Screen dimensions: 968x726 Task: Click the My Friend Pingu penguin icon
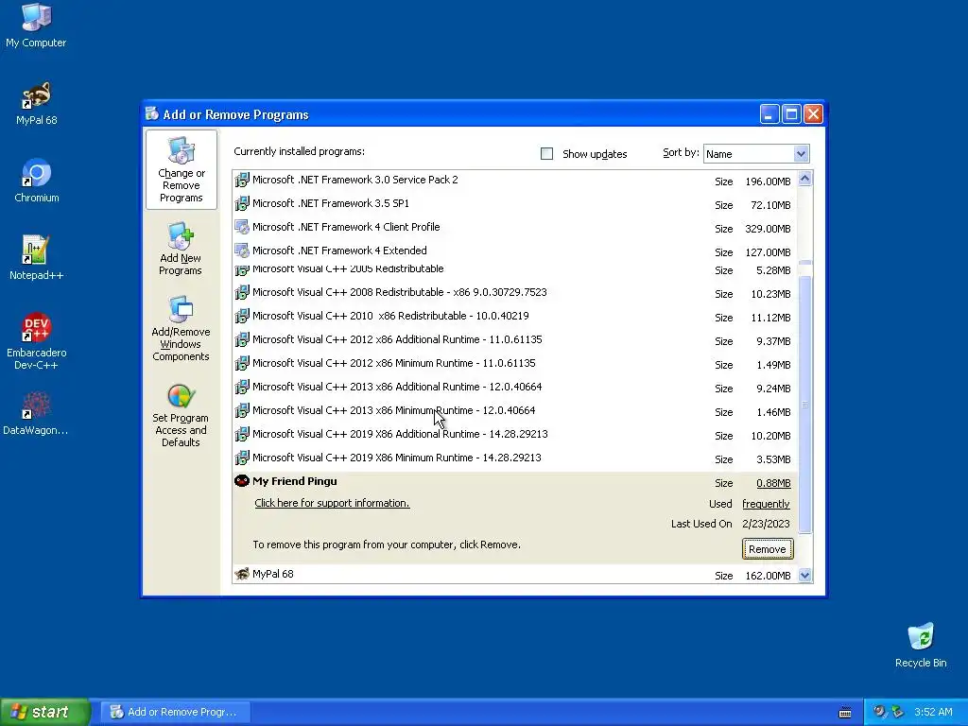tap(242, 481)
